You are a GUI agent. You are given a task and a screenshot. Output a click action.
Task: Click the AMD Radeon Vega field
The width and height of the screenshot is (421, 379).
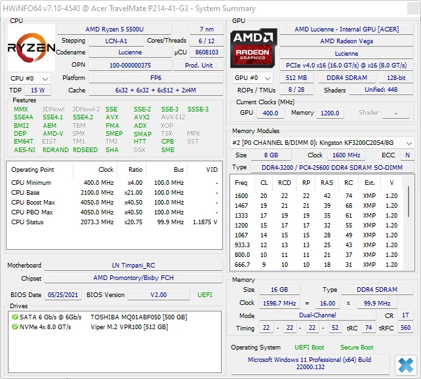coord(346,41)
